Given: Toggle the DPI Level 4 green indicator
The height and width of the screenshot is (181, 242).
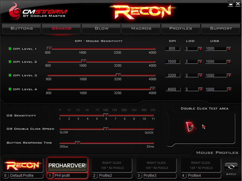Looking at the screenshot, I should 10,89.
